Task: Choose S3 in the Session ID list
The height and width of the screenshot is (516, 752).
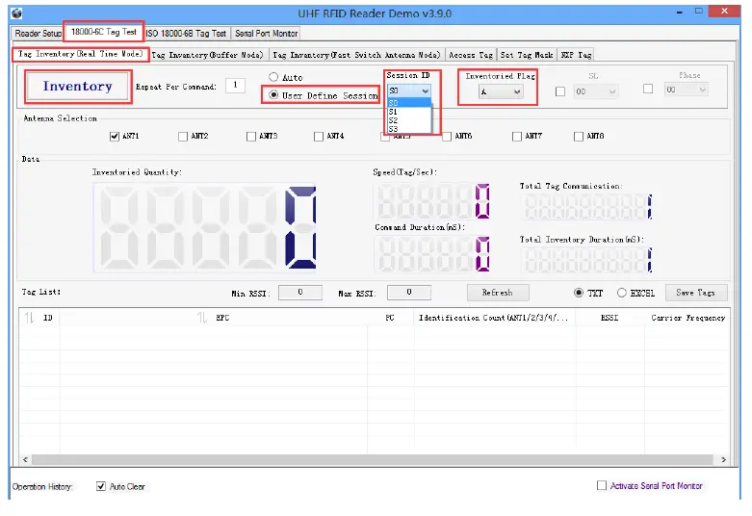Action: click(x=408, y=129)
